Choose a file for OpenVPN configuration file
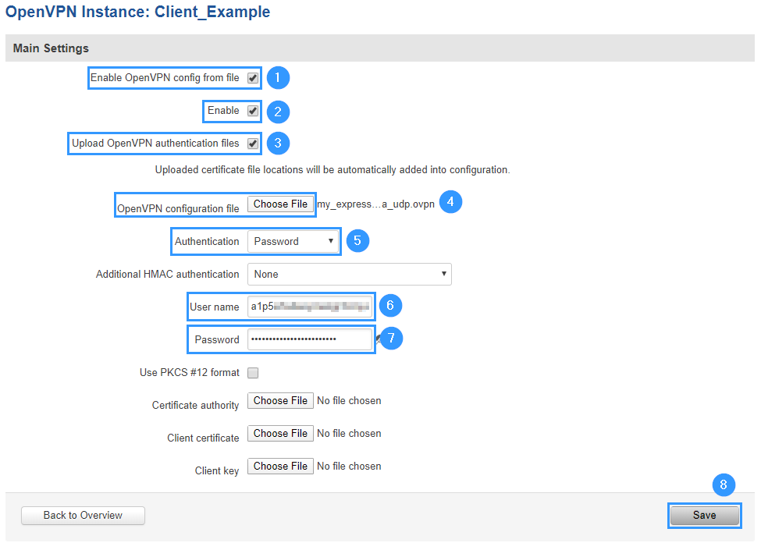 click(280, 204)
